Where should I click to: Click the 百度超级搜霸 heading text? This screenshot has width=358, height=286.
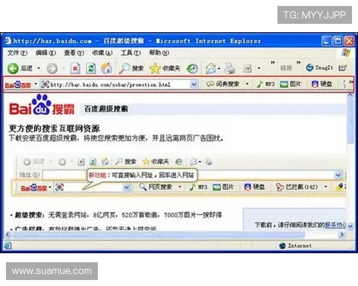coord(106,109)
